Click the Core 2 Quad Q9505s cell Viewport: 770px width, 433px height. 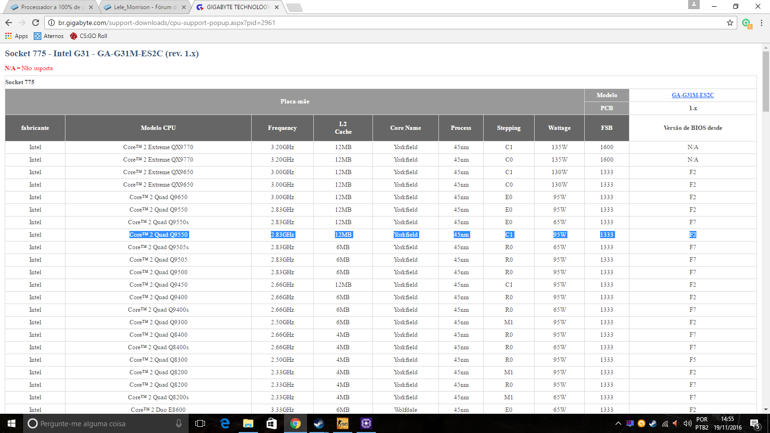point(158,247)
